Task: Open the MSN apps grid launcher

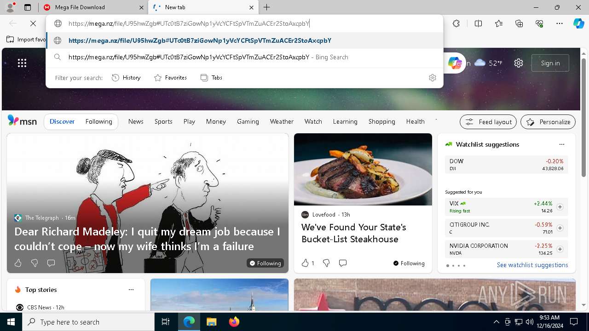Action: 22,63
